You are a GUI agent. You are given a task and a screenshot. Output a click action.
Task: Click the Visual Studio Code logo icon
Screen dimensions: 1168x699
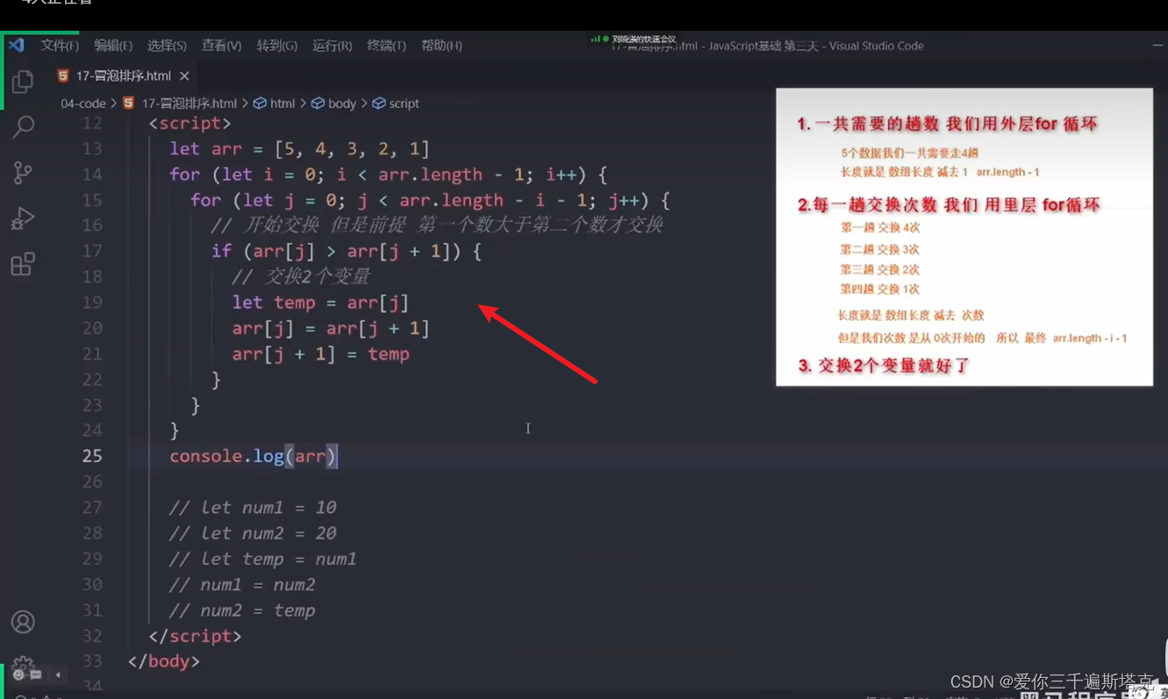coord(14,45)
